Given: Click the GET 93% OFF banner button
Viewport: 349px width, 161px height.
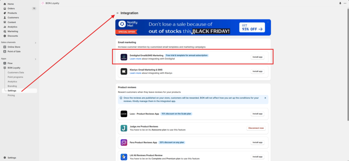Looking at the screenshot, I should click(x=252, y=27).
